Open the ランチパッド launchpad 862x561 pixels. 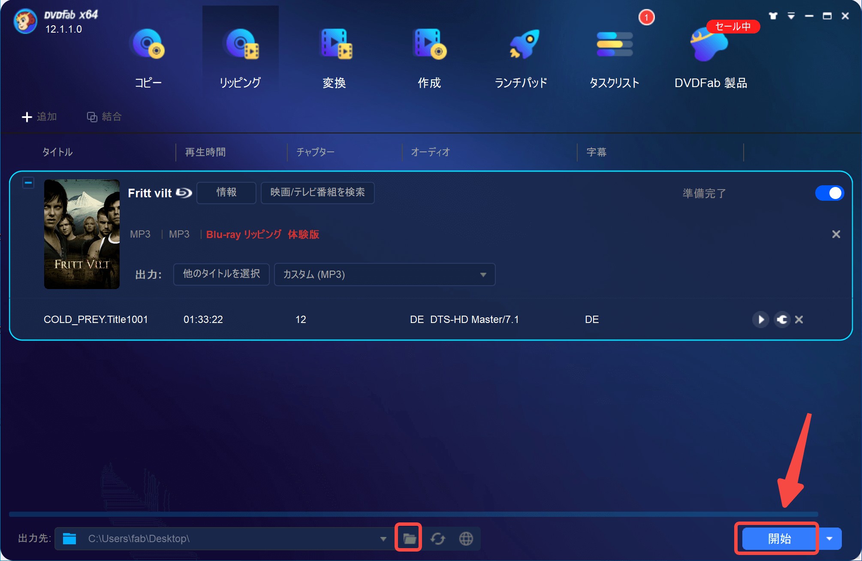[521, 58]
